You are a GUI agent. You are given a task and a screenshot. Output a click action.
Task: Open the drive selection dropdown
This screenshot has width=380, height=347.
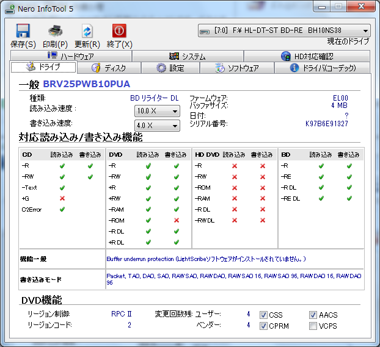click(x=284, y=30)
